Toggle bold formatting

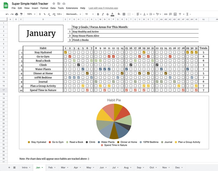click(x=98, y=14)
